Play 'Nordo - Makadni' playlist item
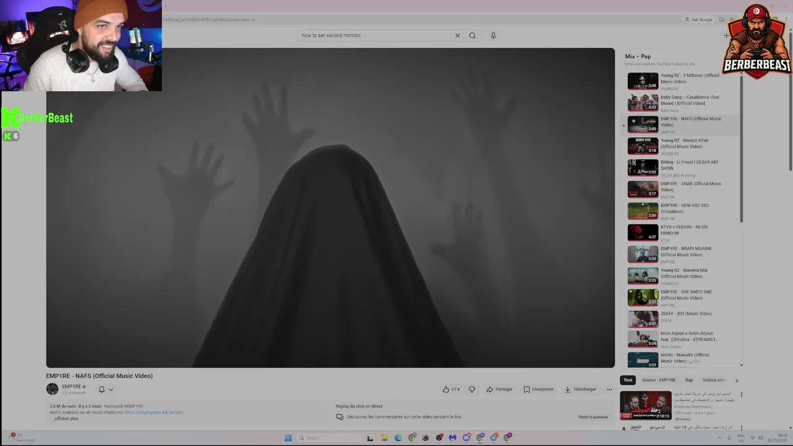793x446 pixels. (681, 359)
